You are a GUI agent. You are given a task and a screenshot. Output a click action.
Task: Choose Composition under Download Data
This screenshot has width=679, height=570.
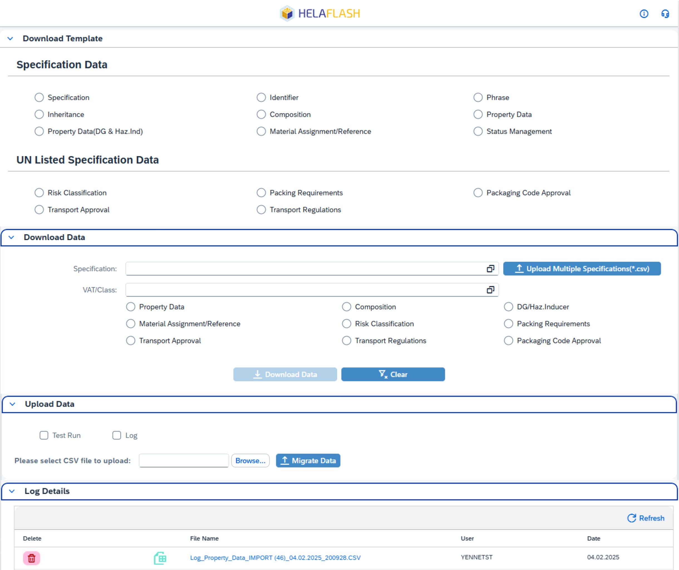(x=347, y=307)
